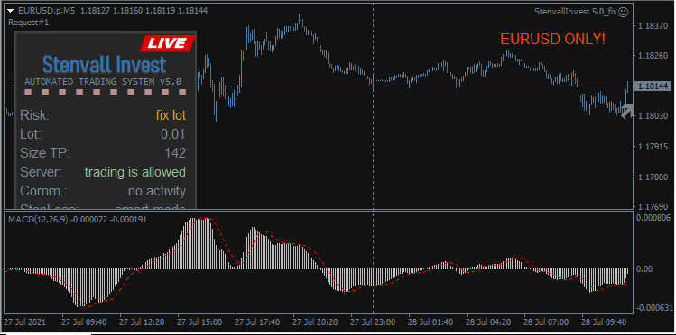Click the AUTOMATED TRADING SYSTEM v5.0 subtitle
Screen dimensions: 676x335
coord(103,81)
